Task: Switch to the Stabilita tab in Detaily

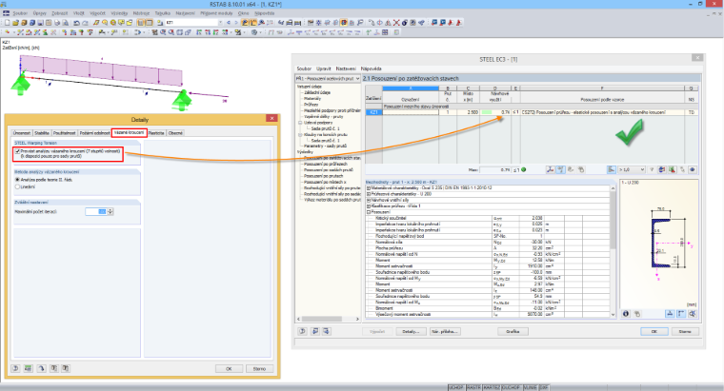Action: (x=42, y=133)
